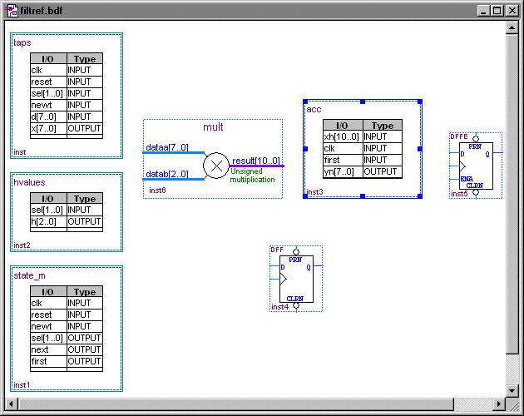Select the state_m block title
Viewport: 524px width, 416px height.
(30, 275)
